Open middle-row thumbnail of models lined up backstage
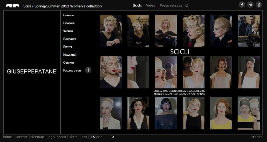This screenshot has height=142, width=267. pyautogui.click(x=166, y=72)
